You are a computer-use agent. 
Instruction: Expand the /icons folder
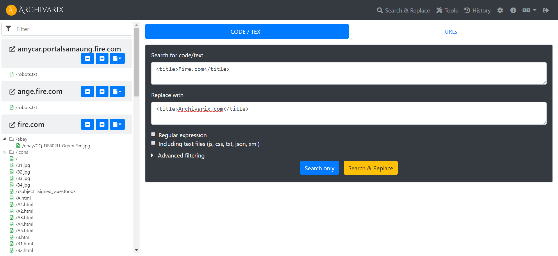(4, 152)
